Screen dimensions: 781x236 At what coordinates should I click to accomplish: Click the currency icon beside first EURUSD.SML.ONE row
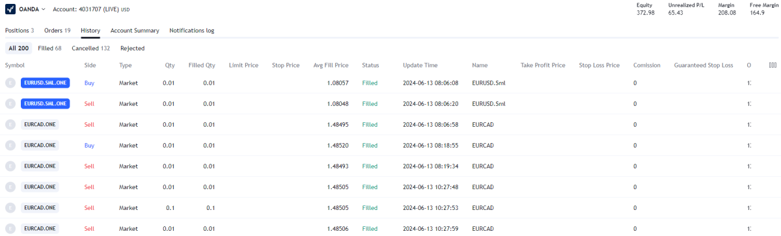(x=10, y=83)
